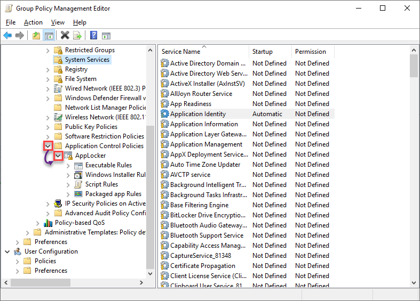Viewport: 420px width, 301px height.
Task: Click the Delete X toolbar icon
Action: coord(65,35)
